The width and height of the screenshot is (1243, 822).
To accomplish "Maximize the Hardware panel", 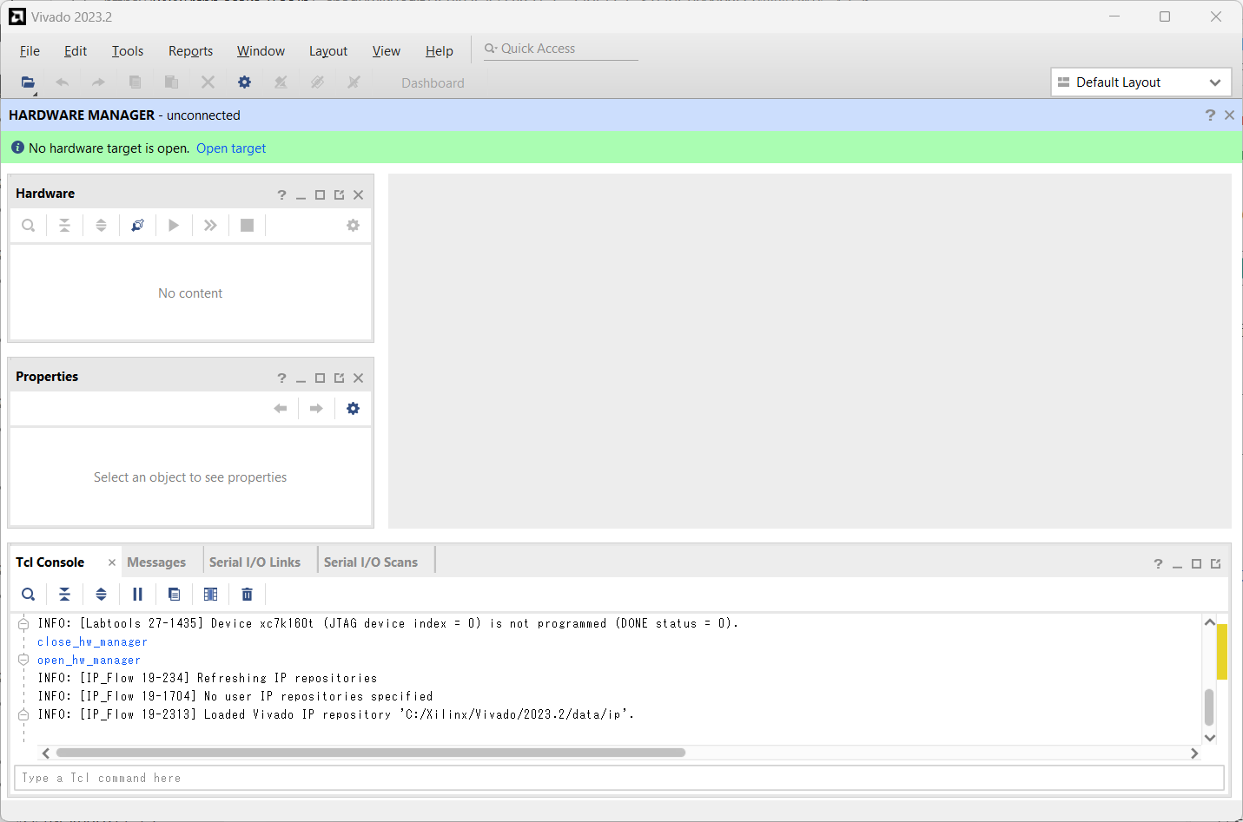I will [320, 195].
